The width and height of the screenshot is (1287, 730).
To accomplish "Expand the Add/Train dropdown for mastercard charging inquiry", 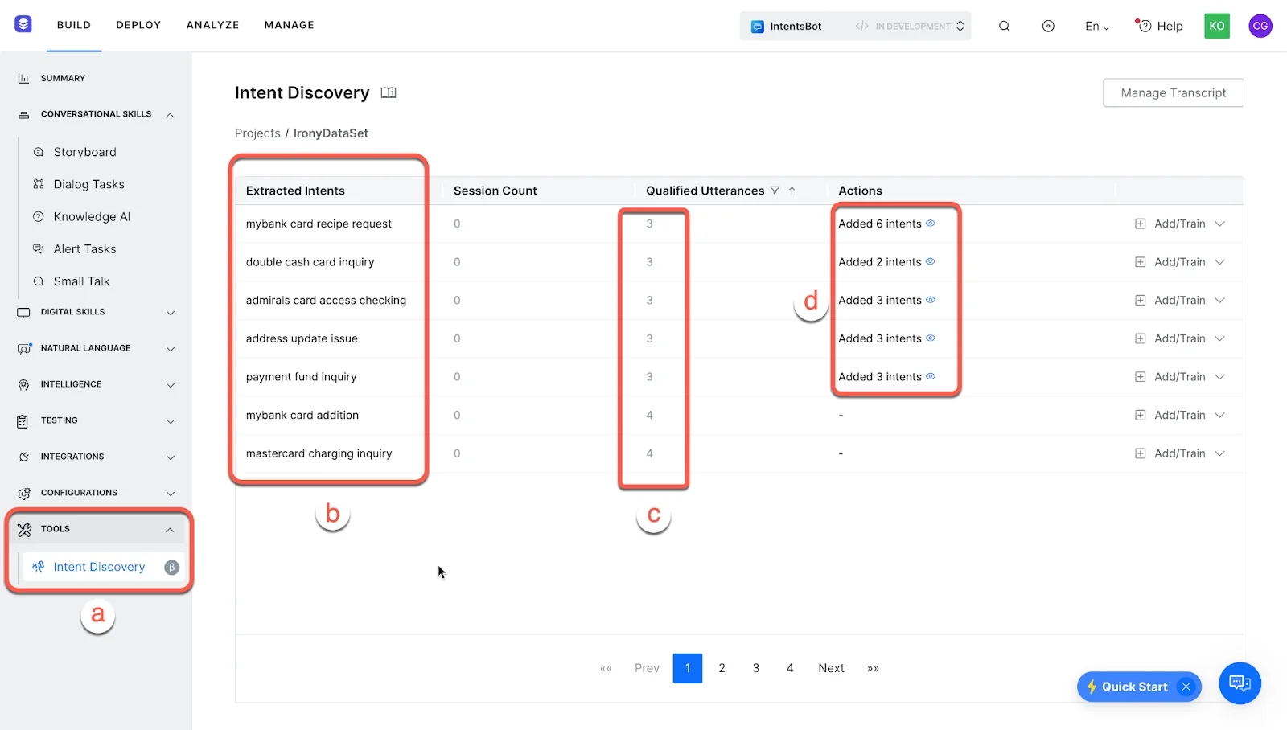I will click(1221, 453).
